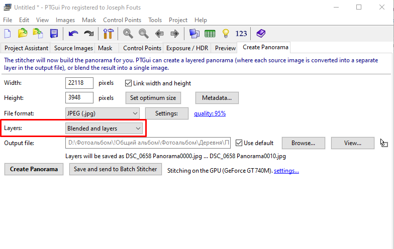Open the Tools menu

pyautogui.click(x=155, y=20)
